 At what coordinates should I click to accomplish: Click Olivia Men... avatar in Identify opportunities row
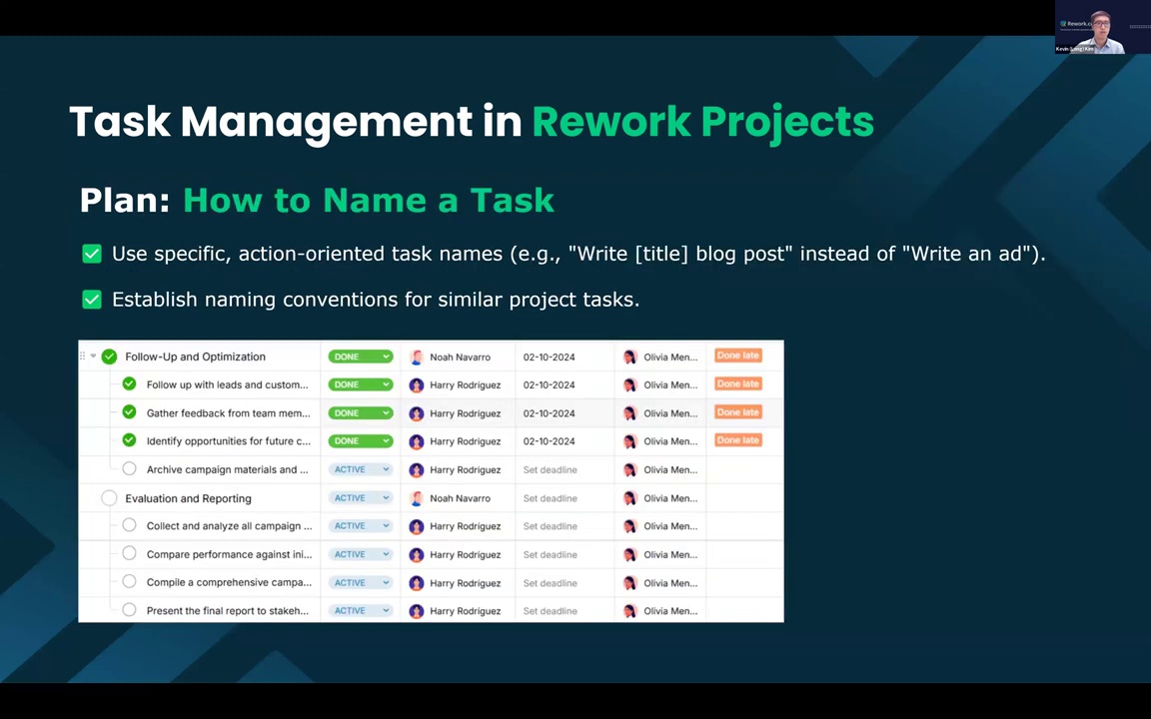pos(629,441)
